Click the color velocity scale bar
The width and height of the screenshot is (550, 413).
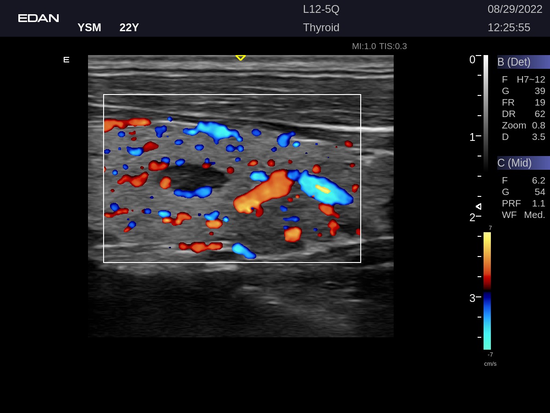click(487, 290)
